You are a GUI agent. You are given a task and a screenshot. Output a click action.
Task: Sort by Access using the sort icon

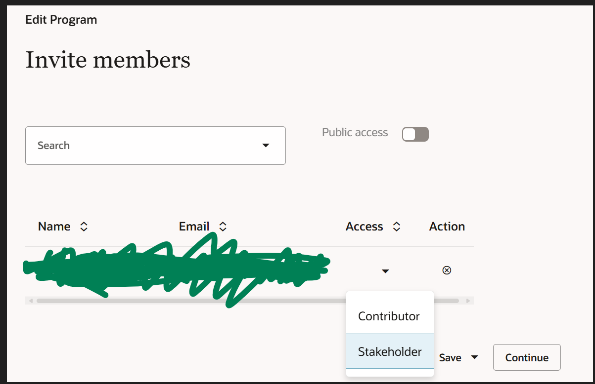tap(396, 226)
